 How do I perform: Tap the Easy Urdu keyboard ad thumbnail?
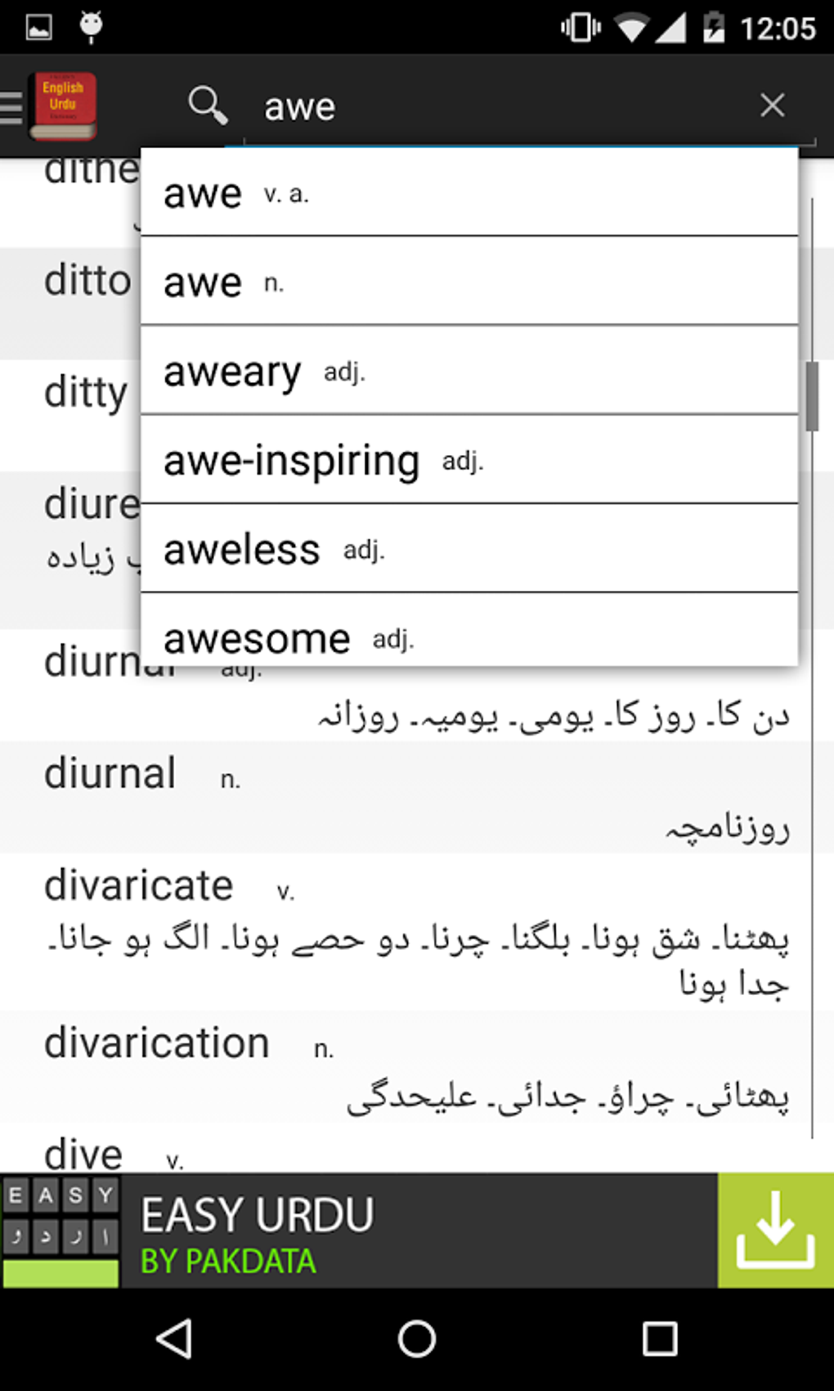click(61, 1231)
